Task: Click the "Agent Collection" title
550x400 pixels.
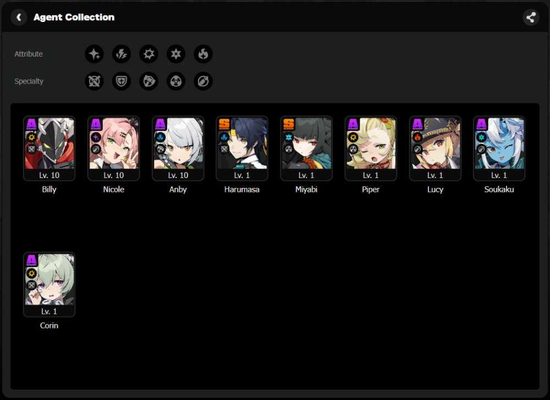Action: tap(74, 17)
